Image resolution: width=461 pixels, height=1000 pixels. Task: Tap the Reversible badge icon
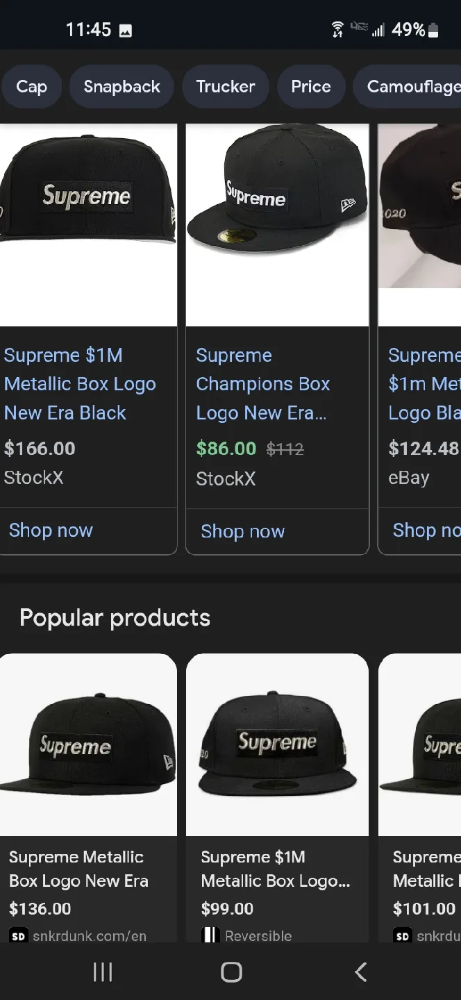209,935
